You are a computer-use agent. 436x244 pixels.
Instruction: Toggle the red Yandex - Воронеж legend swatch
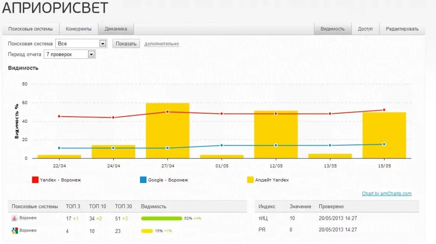click(35, 180)
